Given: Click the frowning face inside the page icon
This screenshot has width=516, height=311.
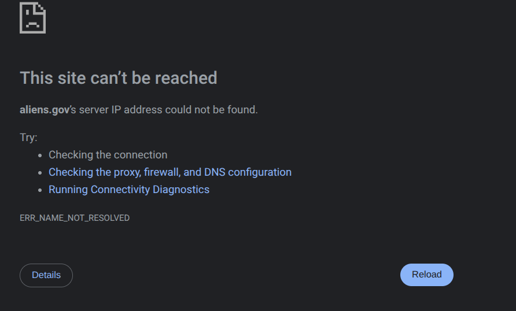Looking at the screenshot, I should [31, 23].
